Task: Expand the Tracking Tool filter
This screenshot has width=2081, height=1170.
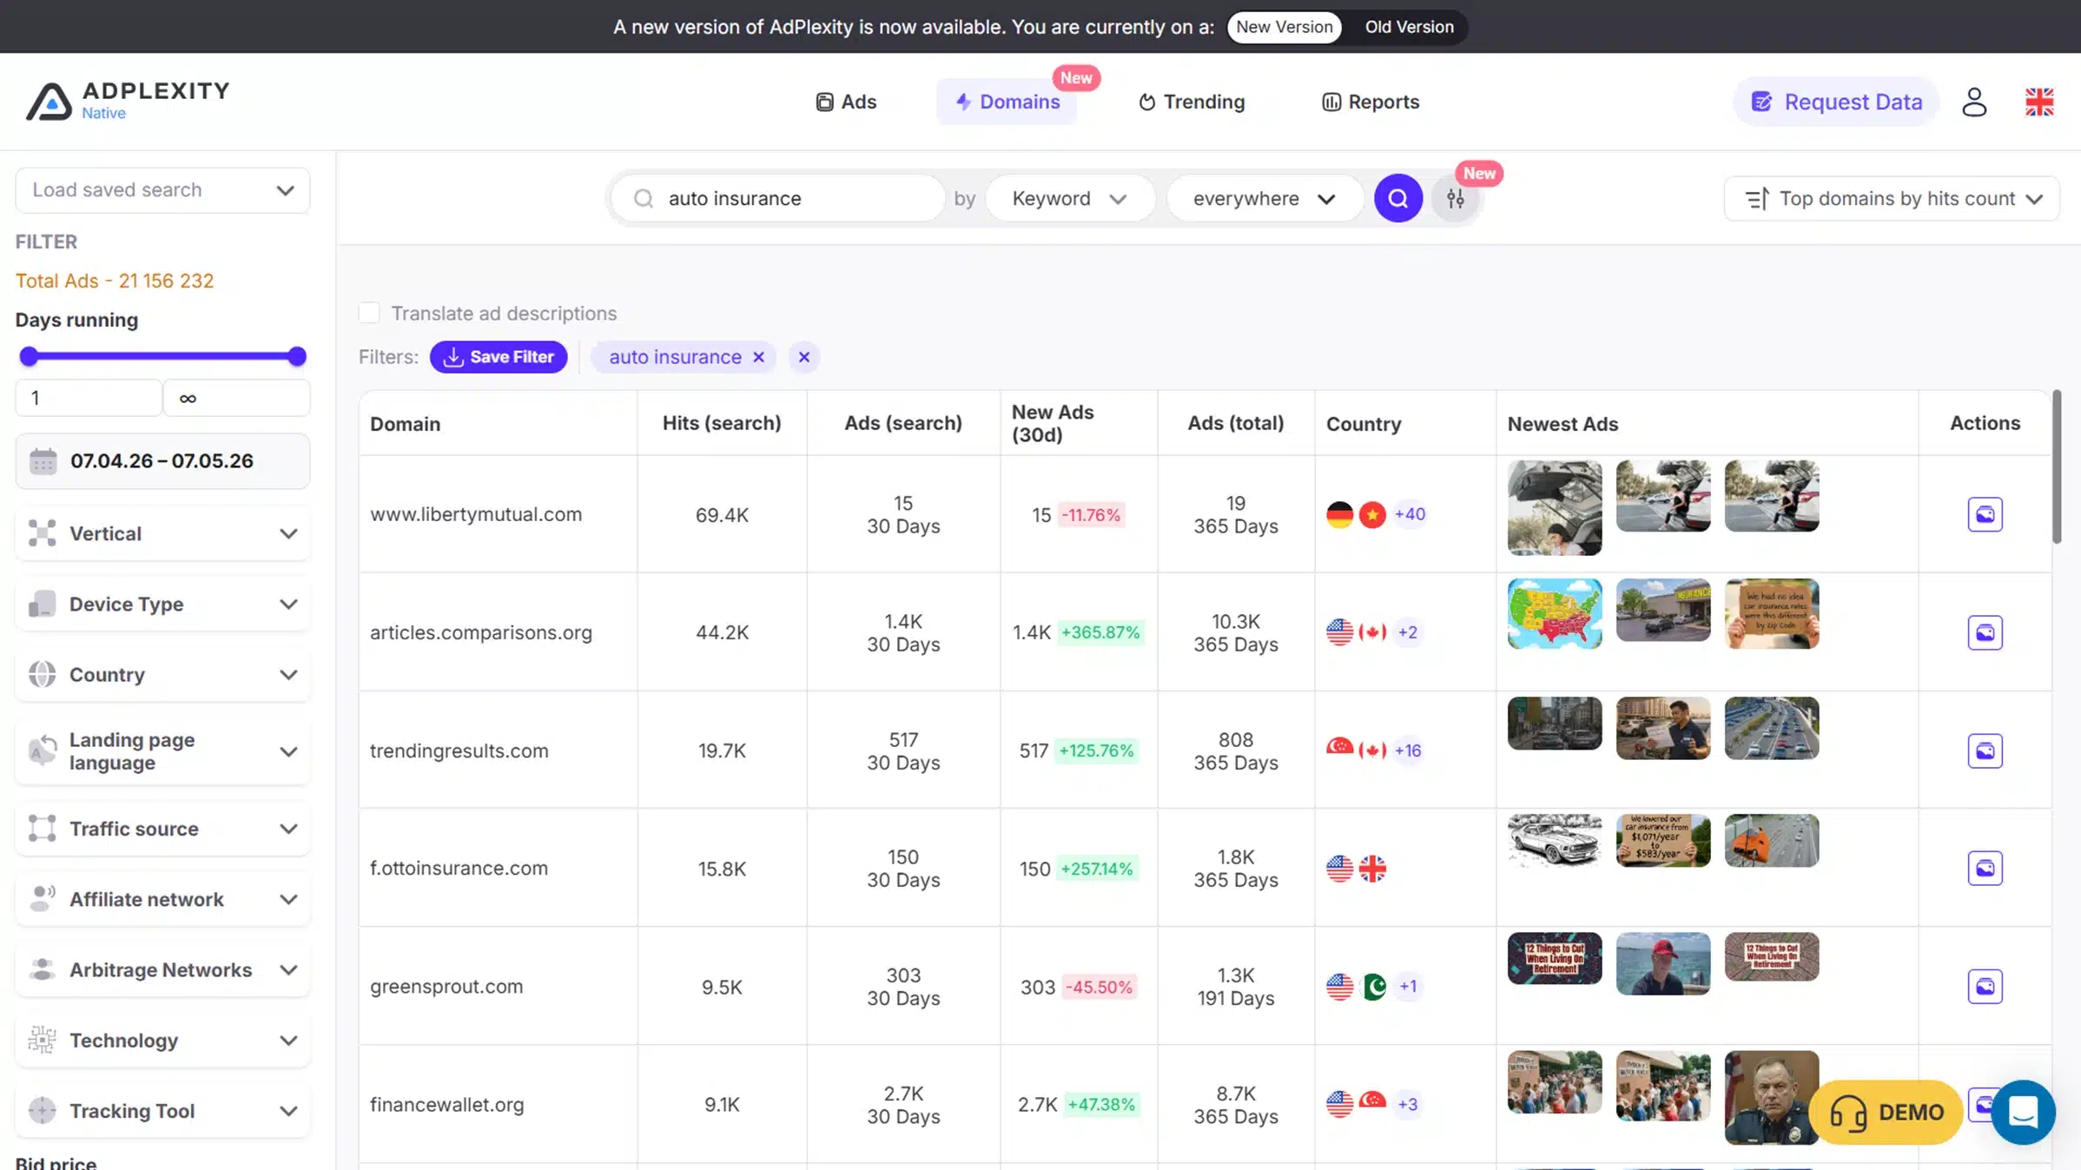Action: (x=162, y=1110)
